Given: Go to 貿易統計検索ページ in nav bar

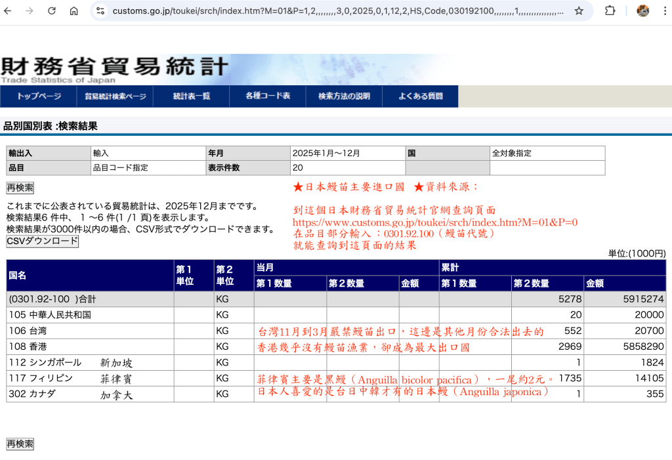Looking at the screenshot, I should point(115,96).
